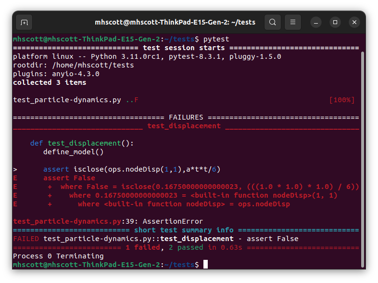The height and width of the screenshot is (283, 378).
Task: Click the assert isclose source line
Action: tap(132, 169)
